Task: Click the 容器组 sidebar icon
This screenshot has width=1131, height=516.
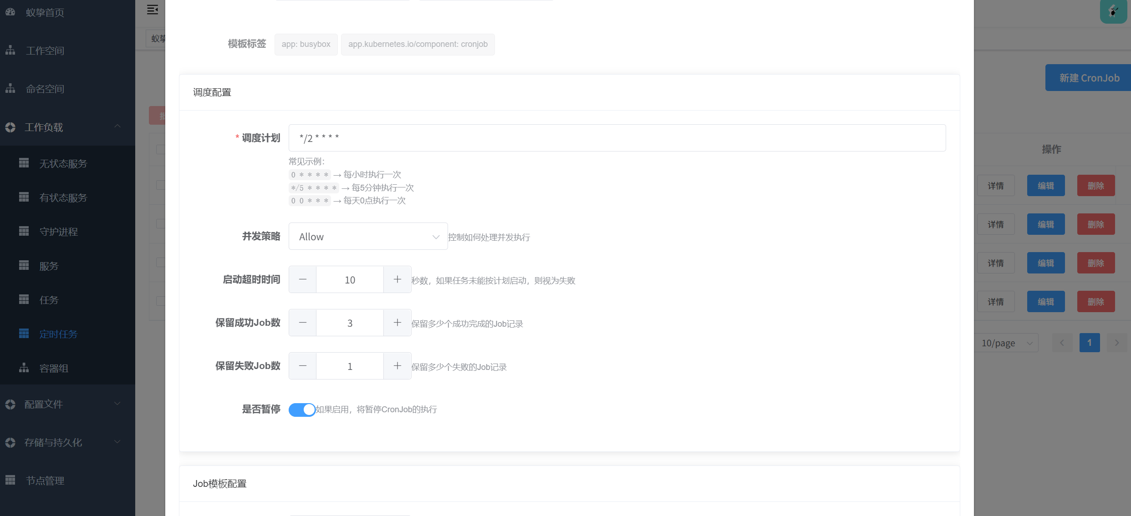Action: pyautogui.click(x=24, y=368)
